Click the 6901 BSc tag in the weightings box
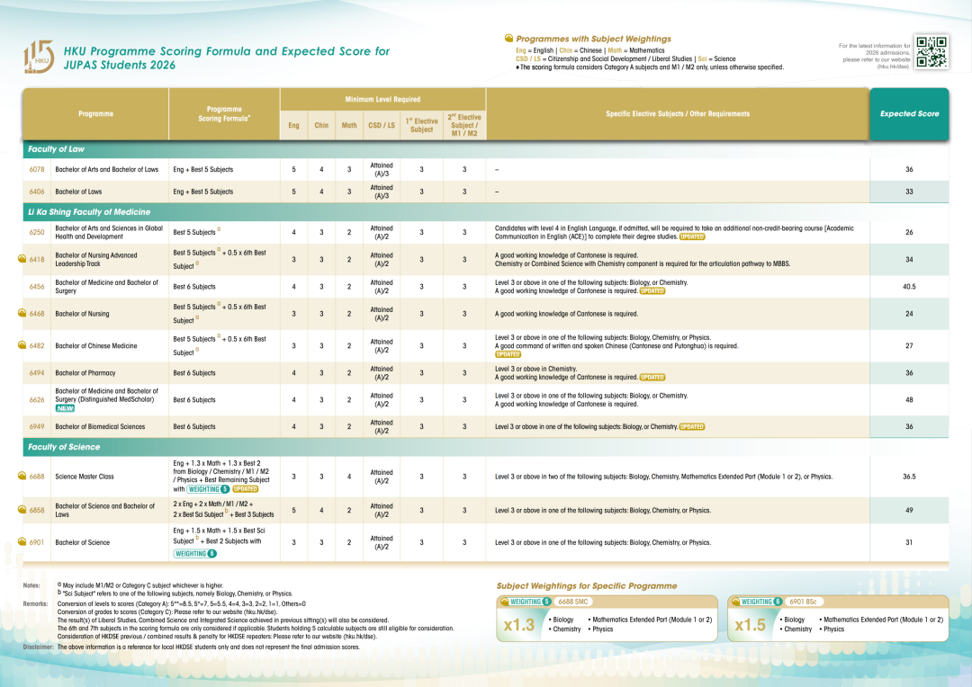This screenshot has width=972, height=687. tap(803, 602)
